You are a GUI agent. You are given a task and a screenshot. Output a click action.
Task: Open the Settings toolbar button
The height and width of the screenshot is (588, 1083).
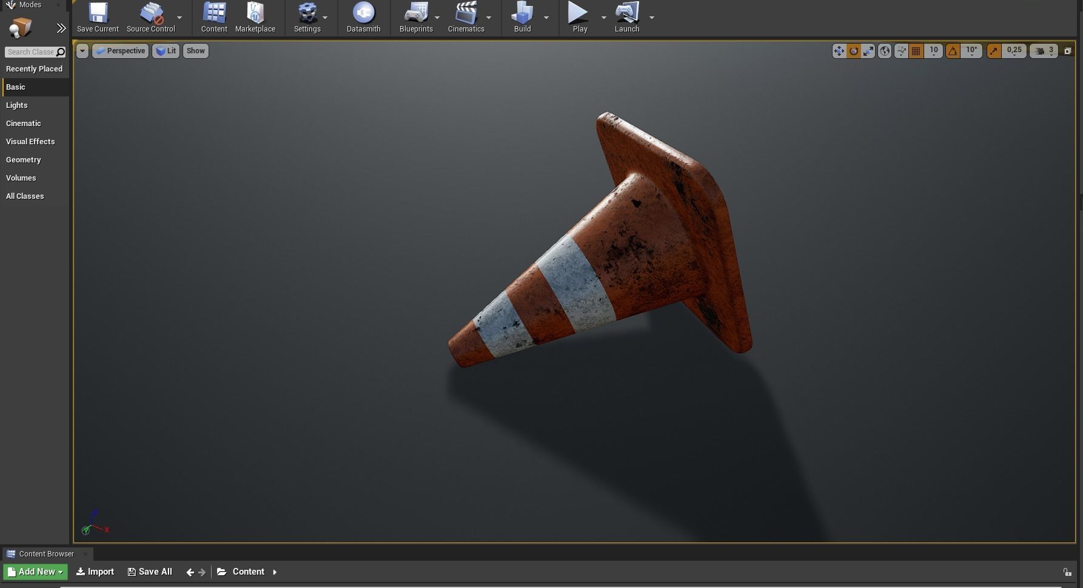[307, 18]
